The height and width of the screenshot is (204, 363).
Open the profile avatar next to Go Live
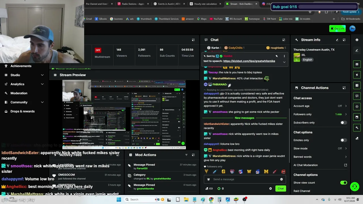353,28
